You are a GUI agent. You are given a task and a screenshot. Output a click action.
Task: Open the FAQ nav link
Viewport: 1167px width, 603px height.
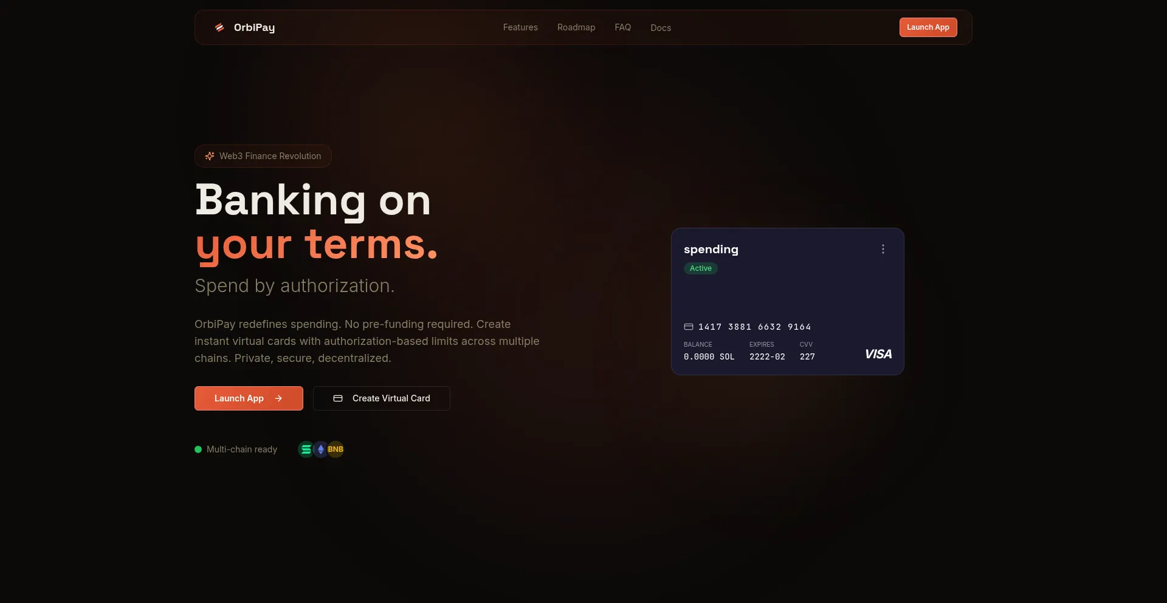pos(623,27)
